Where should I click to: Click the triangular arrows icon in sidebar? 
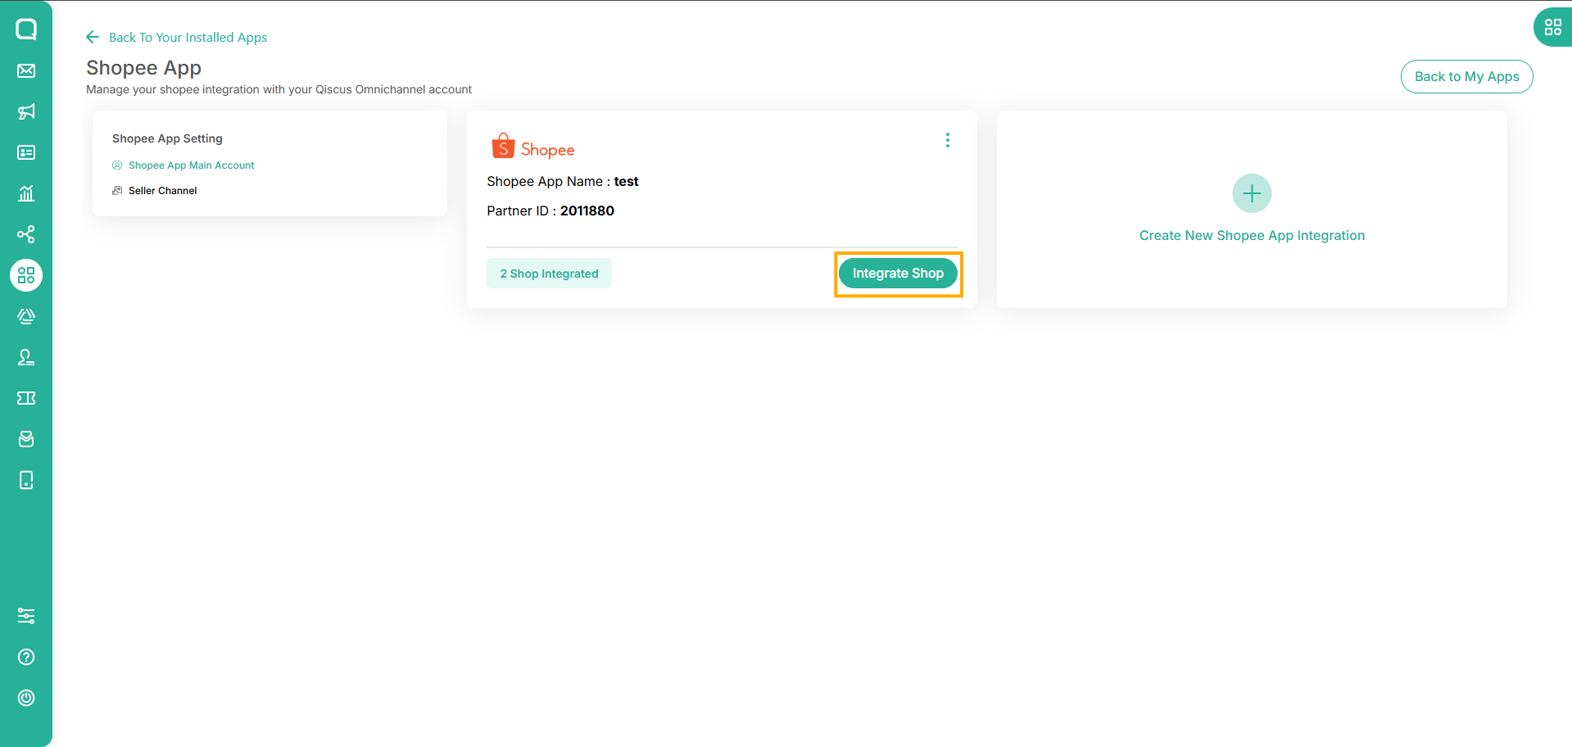point(26,316)
